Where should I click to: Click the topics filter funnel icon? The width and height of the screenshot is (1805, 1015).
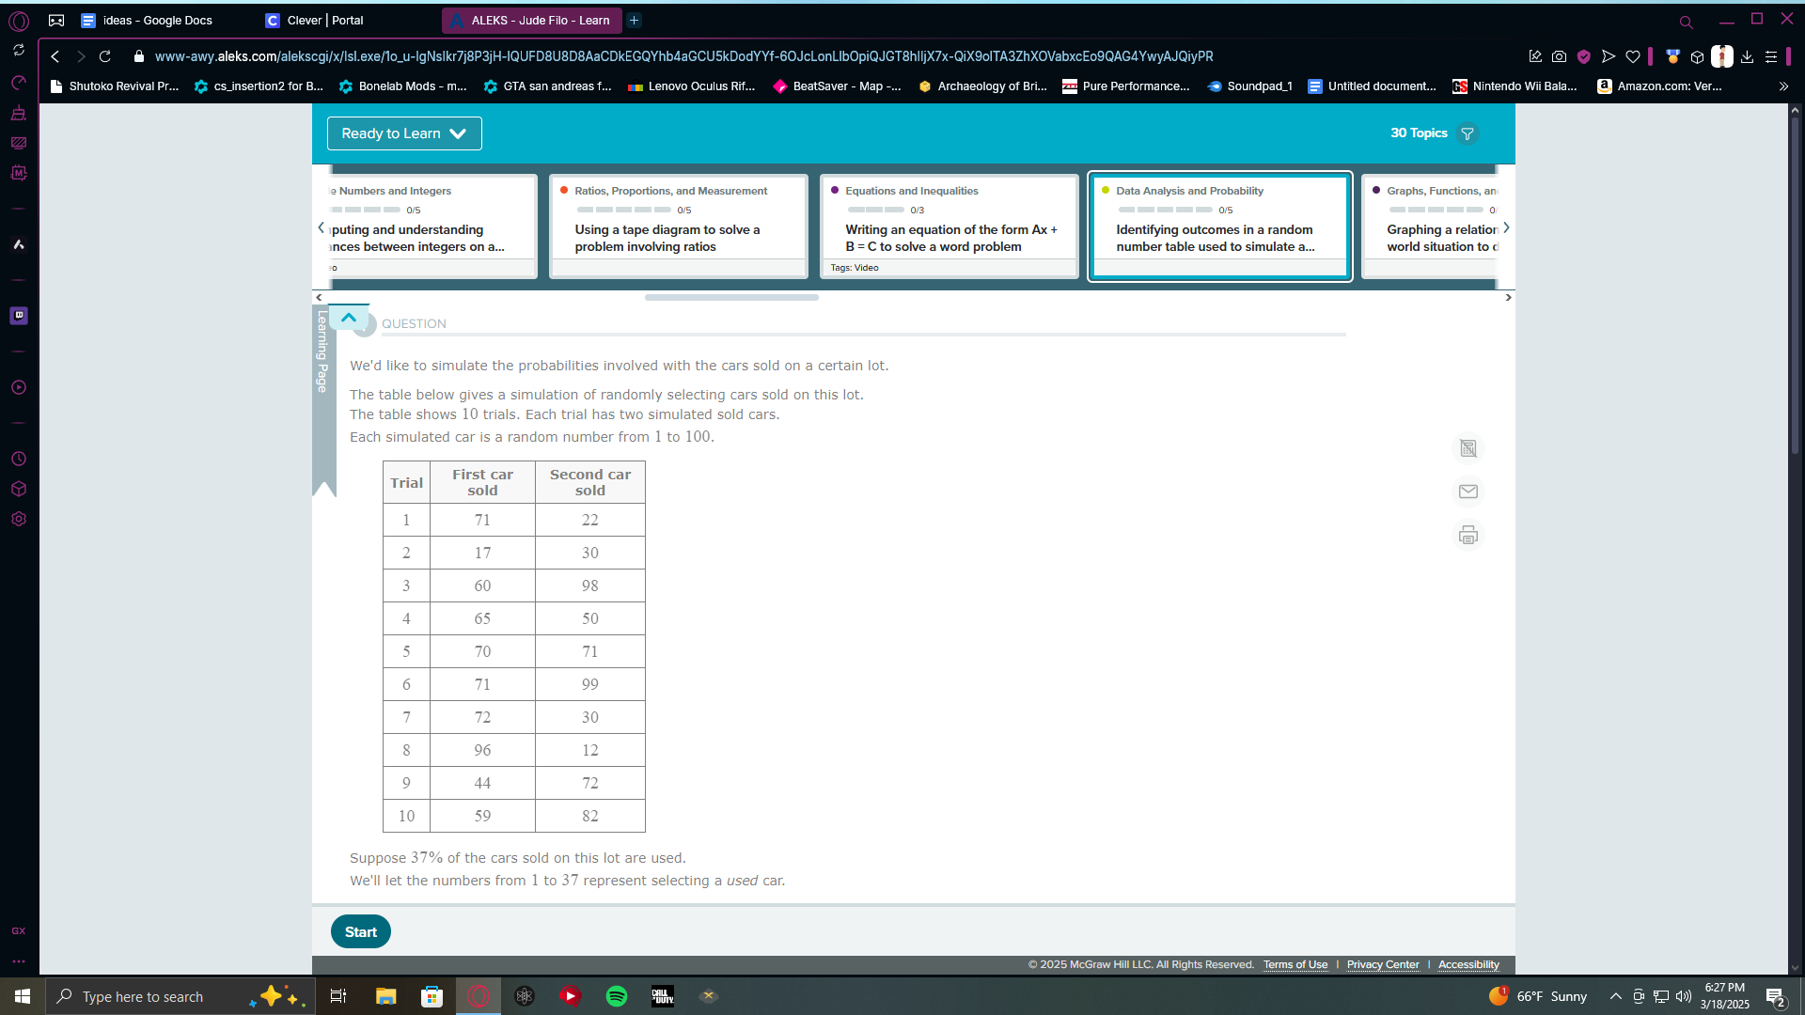[1468, 133]
